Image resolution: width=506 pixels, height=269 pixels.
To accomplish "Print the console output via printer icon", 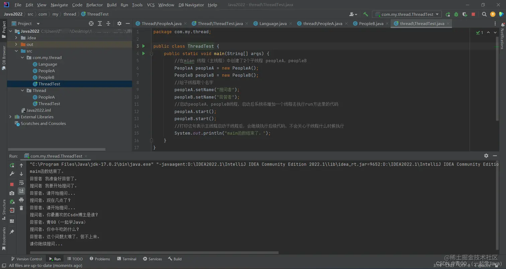I will pyautogui.click(x=21, y=200).
